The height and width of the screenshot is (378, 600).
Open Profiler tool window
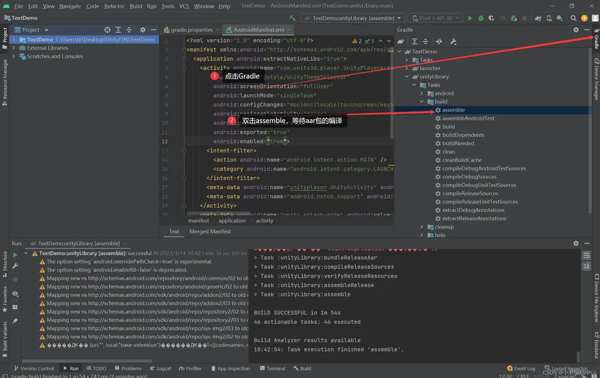pyautogui.click(x=190, y=368)
